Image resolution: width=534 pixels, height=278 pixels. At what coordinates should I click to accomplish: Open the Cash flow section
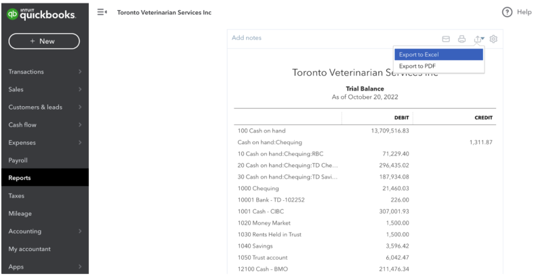click(43, 125)
